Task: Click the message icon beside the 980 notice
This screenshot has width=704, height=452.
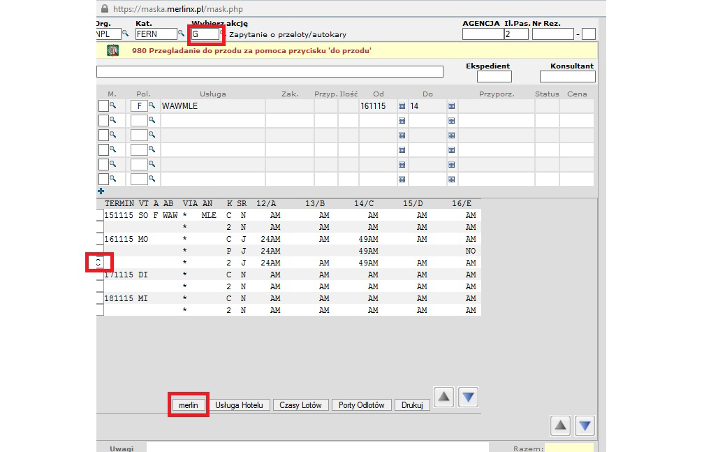Action: (x=112, y=51)
